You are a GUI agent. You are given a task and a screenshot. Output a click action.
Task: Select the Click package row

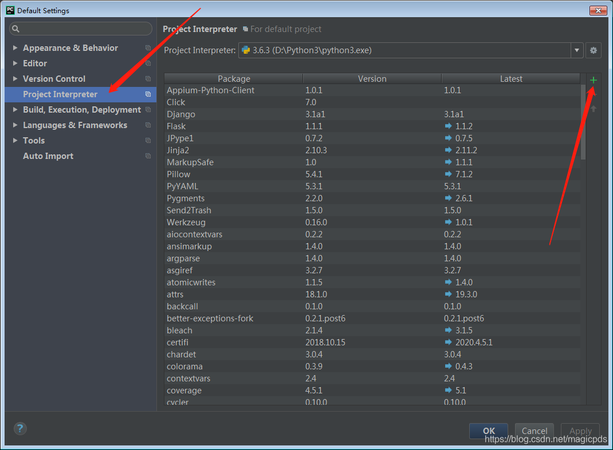[x=372, y=102]
